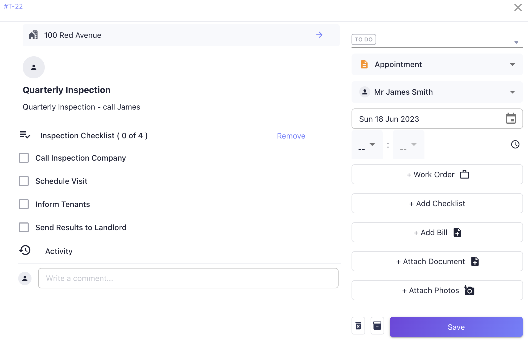Mark Send Results to Landlord as done
Viewport: 528px width, 356px height.
pos(24,227)
